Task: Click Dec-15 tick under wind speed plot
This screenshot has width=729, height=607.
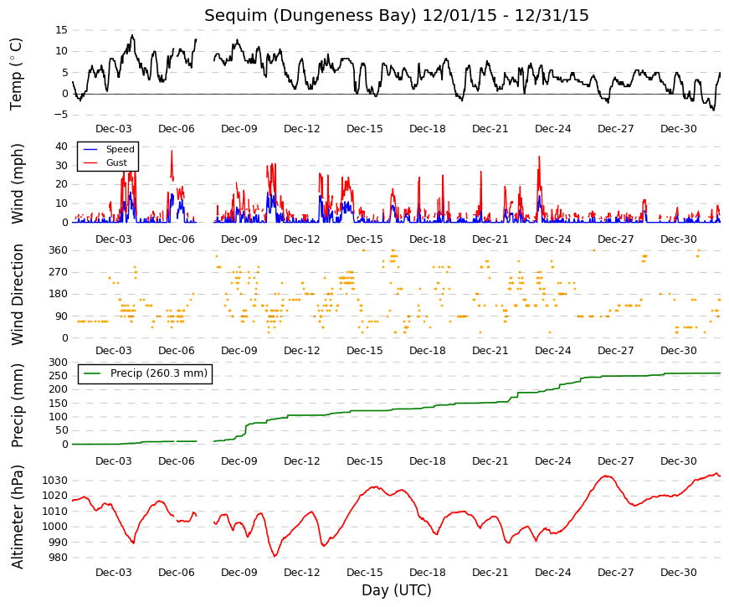Action: tap(365, 239)
